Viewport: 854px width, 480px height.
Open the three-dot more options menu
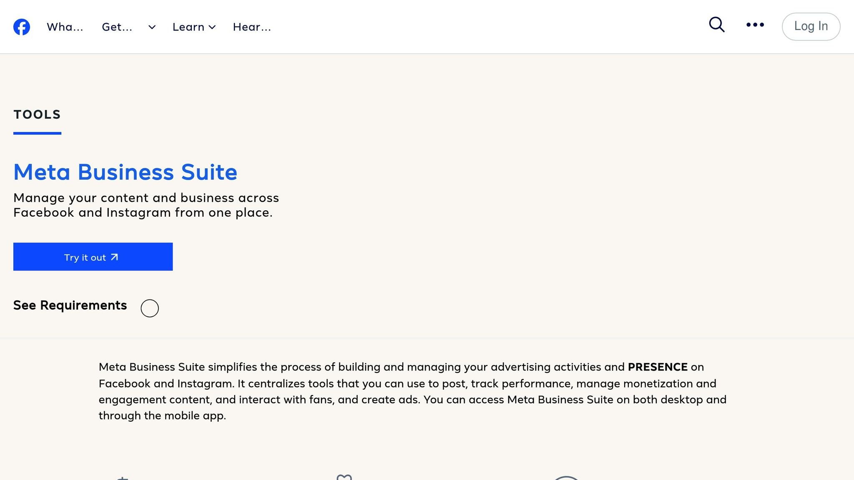755,26
